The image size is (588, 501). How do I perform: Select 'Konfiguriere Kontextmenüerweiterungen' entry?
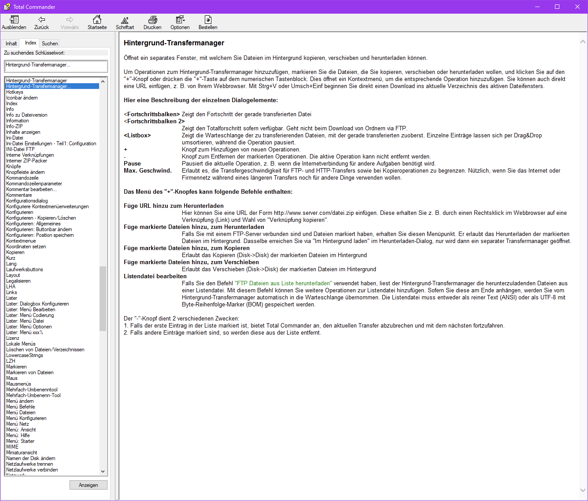click(x=48, y=206)
